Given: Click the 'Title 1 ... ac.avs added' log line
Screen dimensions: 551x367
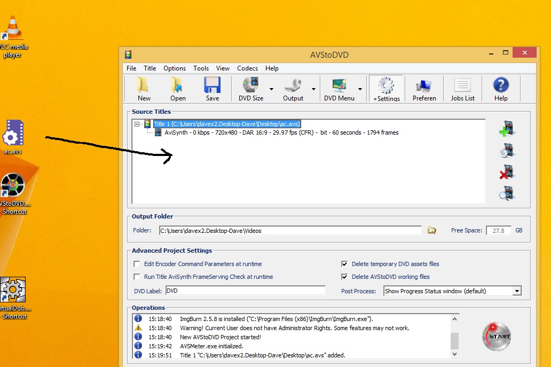Looking at the screenshot, I should [263, 355].
